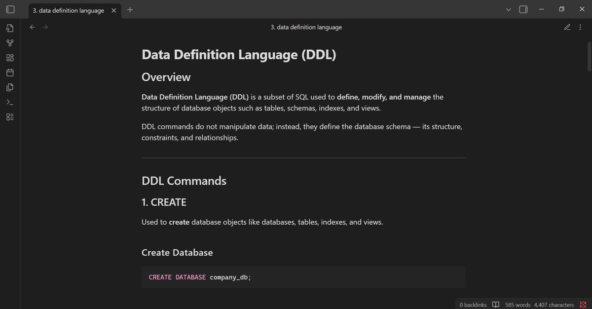
Task: Restore down the Obsidian window
Action: tap(561, 9)
